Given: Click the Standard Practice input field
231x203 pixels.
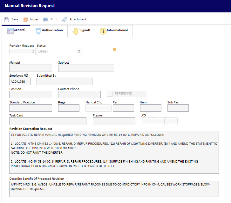Looking at the screenshot, I should point(31,108).
